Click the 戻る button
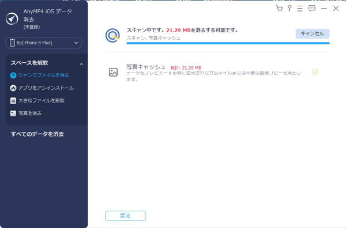Image resolution: width=346 pixels, height=228 pixels. click(x=125, y=216)
